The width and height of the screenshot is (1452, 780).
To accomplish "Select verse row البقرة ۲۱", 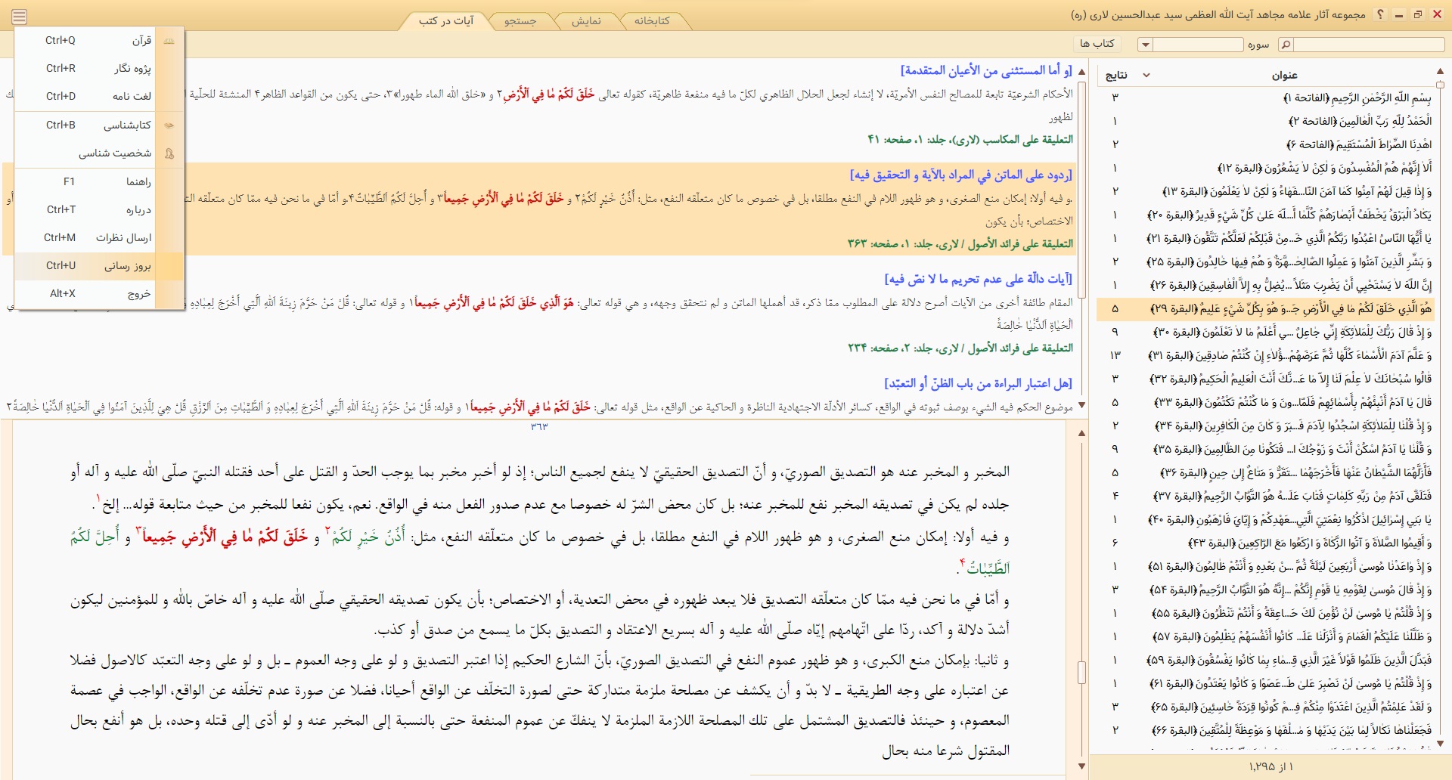I will 1264,238.
